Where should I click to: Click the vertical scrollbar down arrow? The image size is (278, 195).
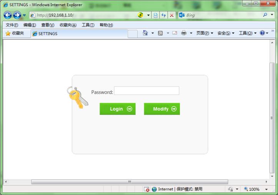click(x=272, y=176)
